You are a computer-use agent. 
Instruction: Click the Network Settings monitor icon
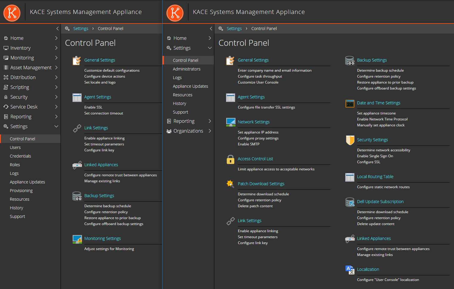click(x=230, y=122)
